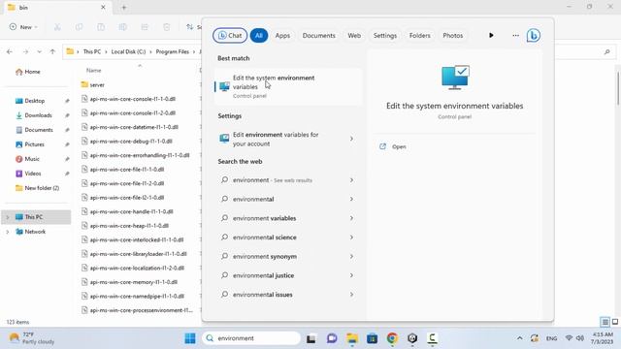Click Rename icon in File Explorer toolbar

point(123,27)
